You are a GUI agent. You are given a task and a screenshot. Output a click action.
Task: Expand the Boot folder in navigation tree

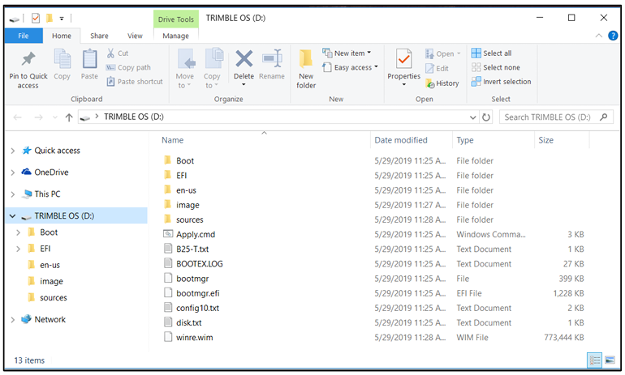click(x=18, y=232)
